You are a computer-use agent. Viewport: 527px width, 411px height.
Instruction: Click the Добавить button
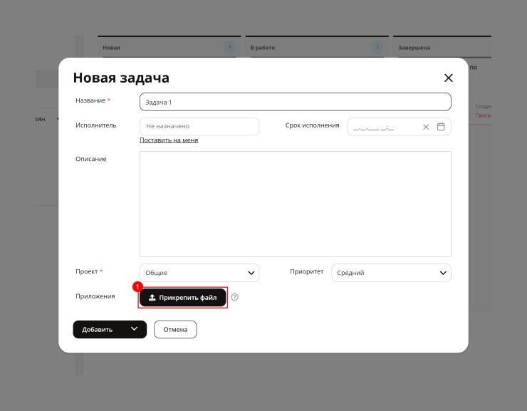point(98,329)
